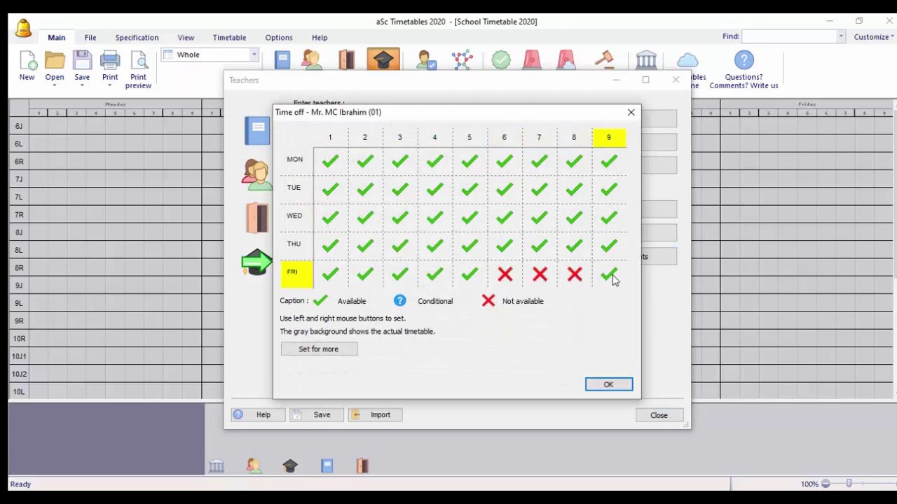Screen dimensions: 897x504
Task: Toggle Friday period 7 not-available mark
Action: pyautogui.click(x=539, y=274)
